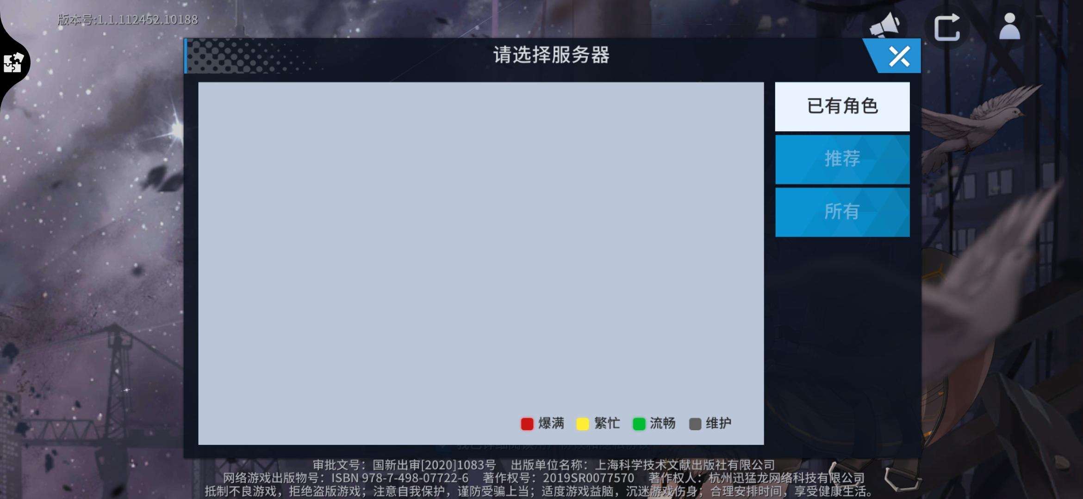Click the 请选择服务器 dialog title

551,55
